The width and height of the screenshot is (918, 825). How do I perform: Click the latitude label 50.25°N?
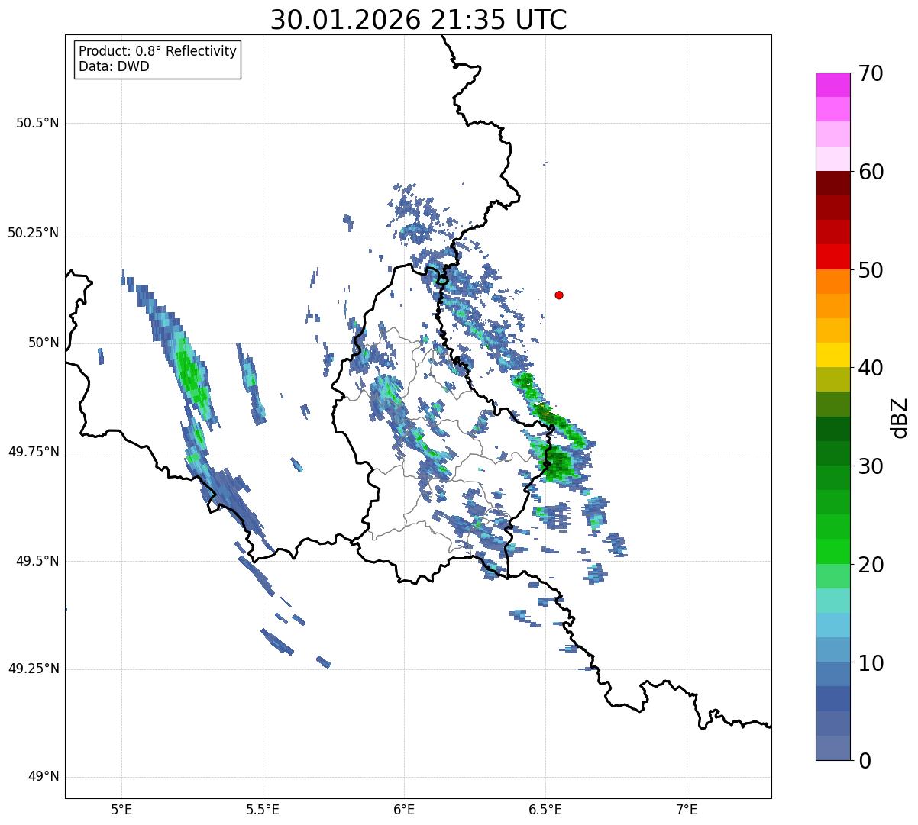(x=34, y=233)
